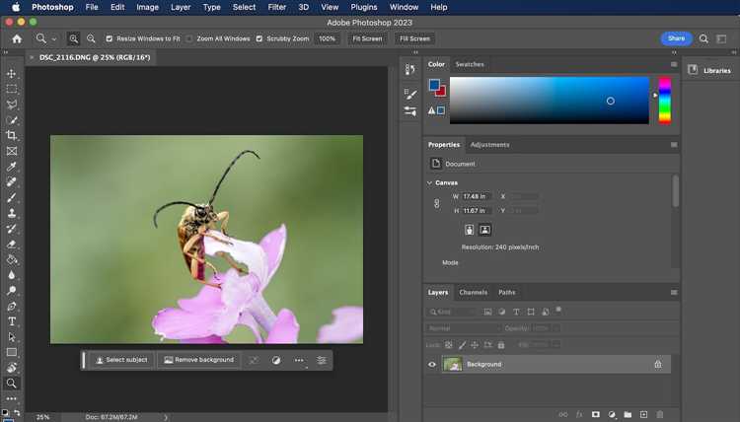Hide the Background layer with eye icon
This screenshot has height=422, width=740.
432,365
